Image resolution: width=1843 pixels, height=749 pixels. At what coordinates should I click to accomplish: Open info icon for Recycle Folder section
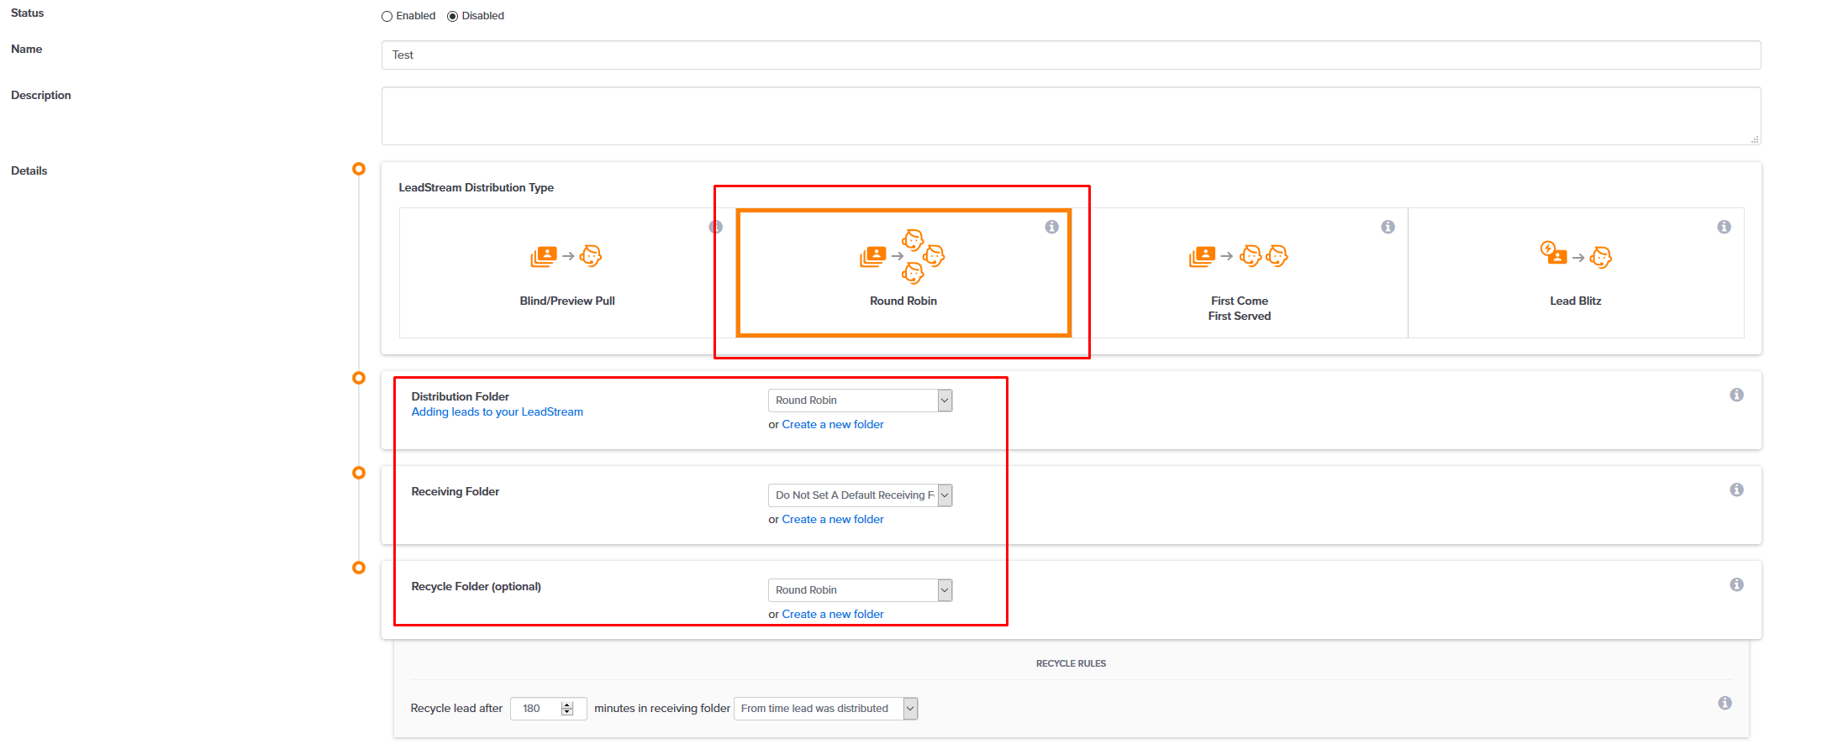[1736, 584]
